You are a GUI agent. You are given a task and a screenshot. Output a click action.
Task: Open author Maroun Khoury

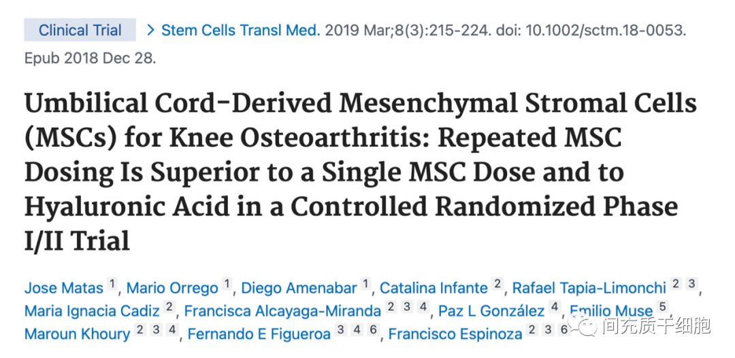pyautogui.click(x=78, y=334)
